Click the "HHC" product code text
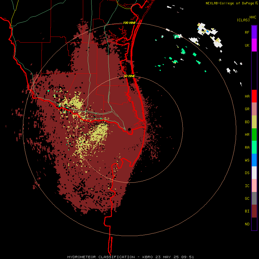 pyautogui.click(x=253, y=17)
